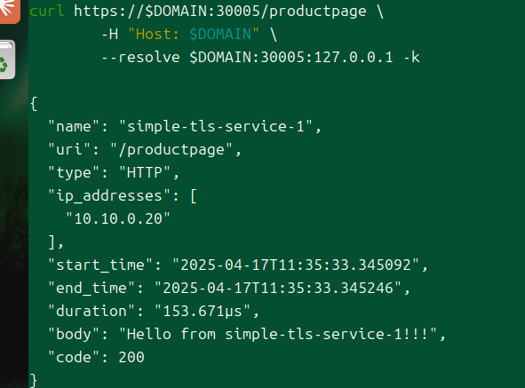Click the teal $DOMAIN variable in header
The width and height of the screenshot is (525, 388).
[x=220, y=34]
